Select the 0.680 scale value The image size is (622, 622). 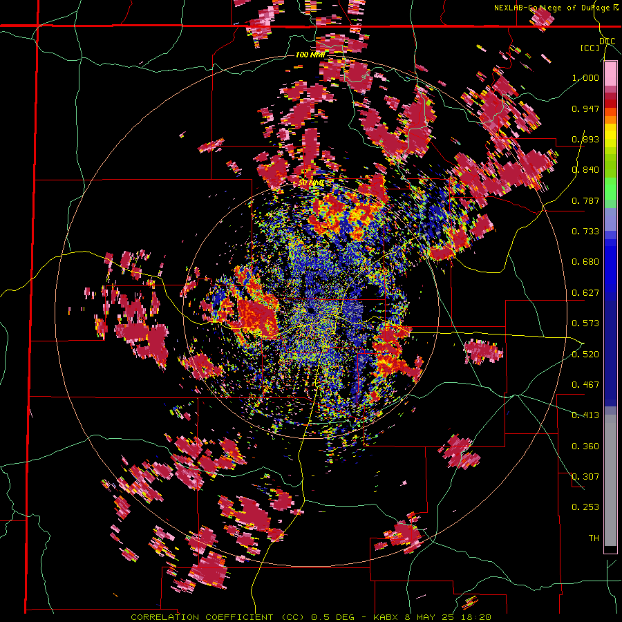click(585, 262)
